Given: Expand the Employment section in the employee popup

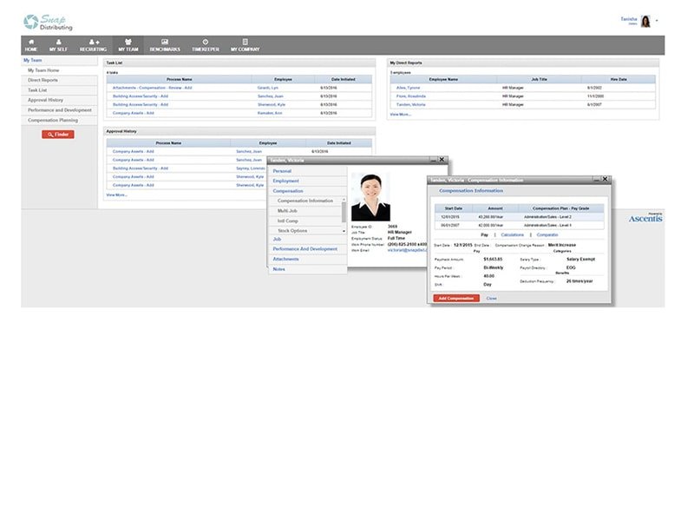Looking at the screenshot, I should pos(286,181).
